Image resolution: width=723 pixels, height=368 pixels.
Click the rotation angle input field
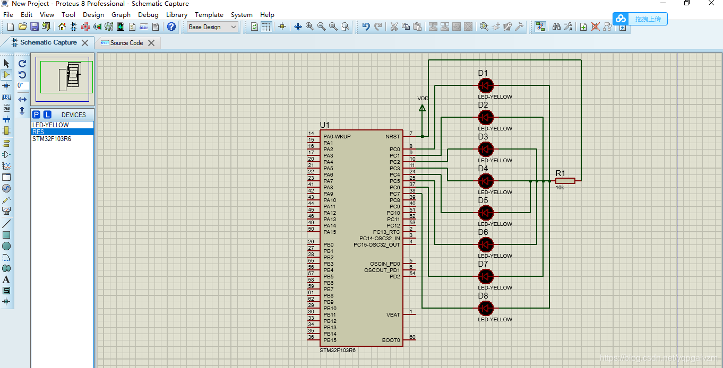pos(22,85)
